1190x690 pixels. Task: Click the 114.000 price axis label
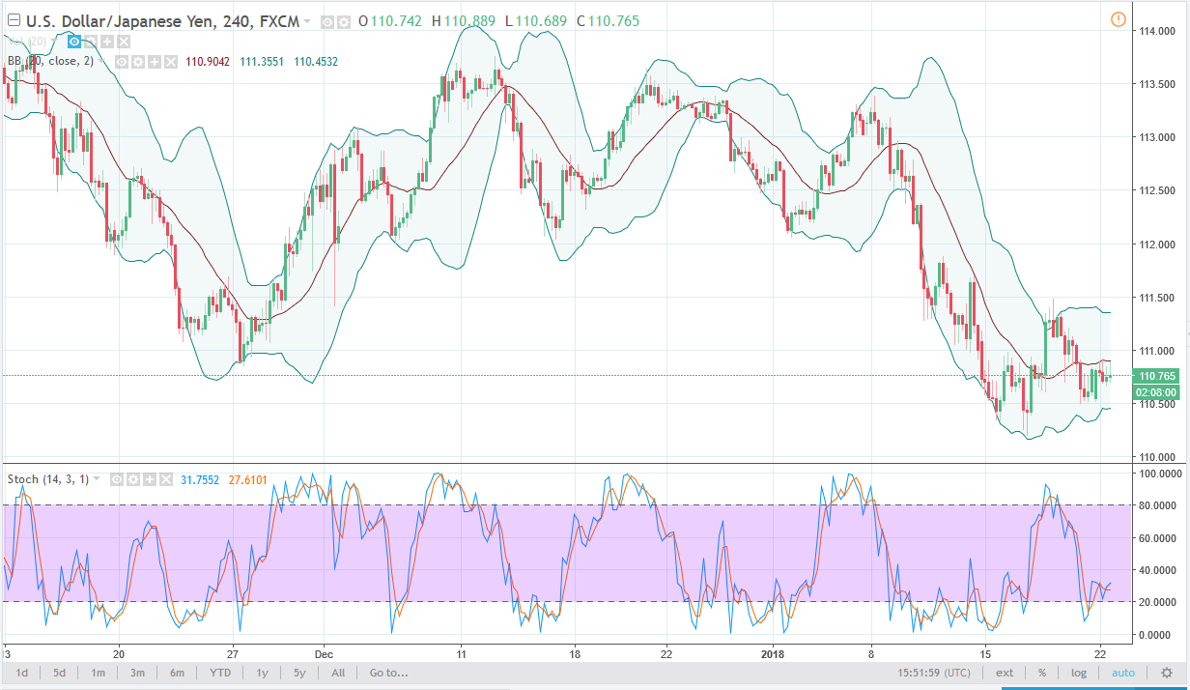pyautogui.click(x=1155, y=32)
